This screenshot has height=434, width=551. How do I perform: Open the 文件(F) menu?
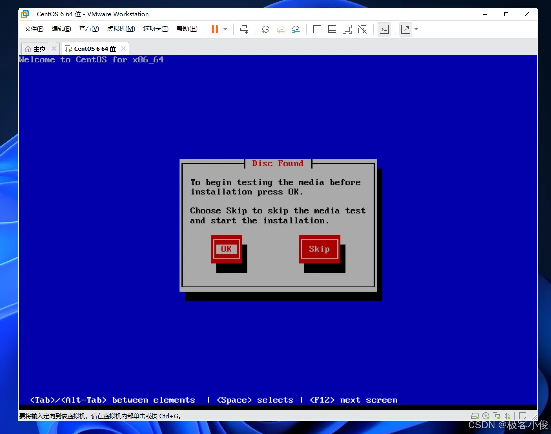(x=34, y=29)
